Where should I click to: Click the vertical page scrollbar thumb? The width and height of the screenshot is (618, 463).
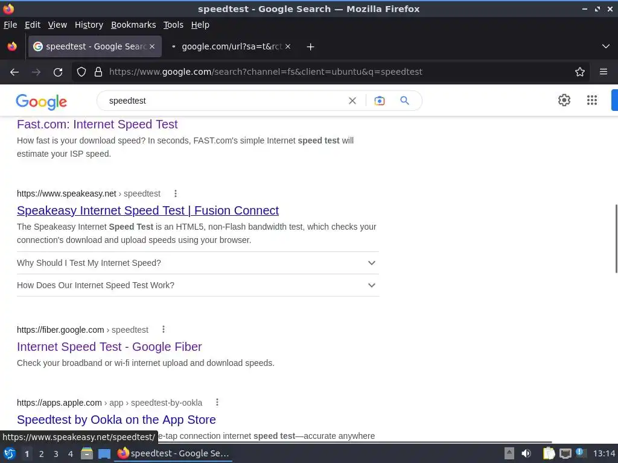[616, 239]
